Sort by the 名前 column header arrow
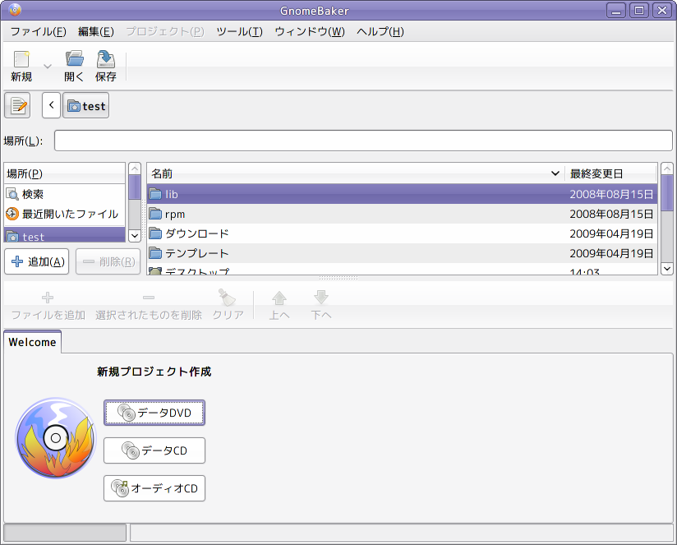Screen dimensions: 677x545 [x=555, y=173]
